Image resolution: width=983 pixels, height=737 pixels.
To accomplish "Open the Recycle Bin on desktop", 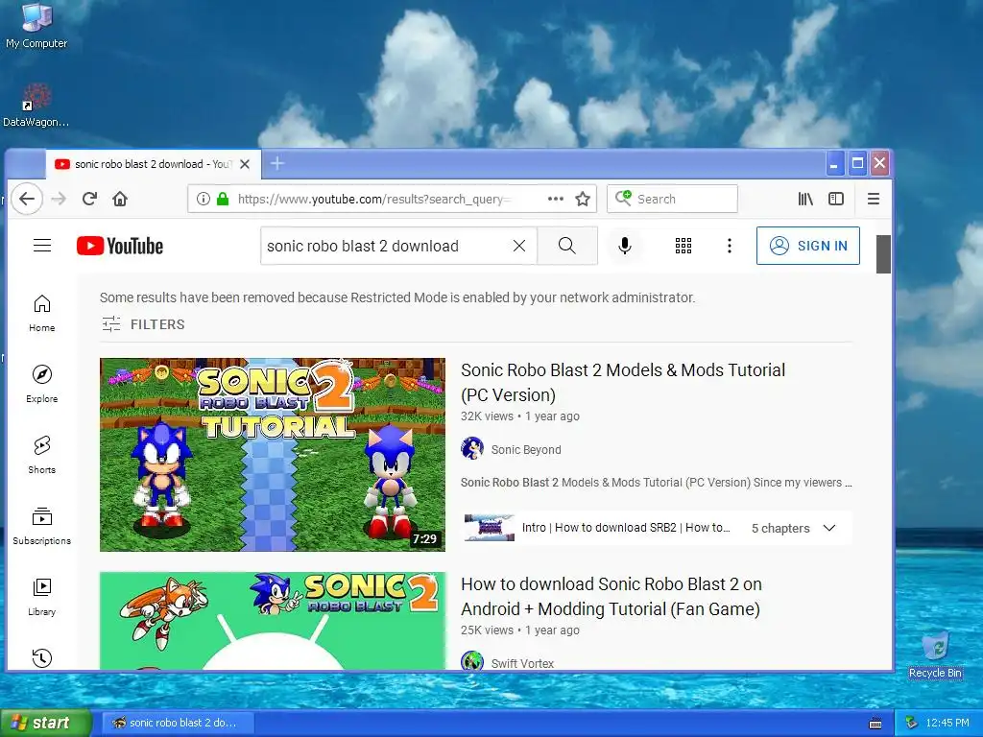I will click(x=935, y=654).
